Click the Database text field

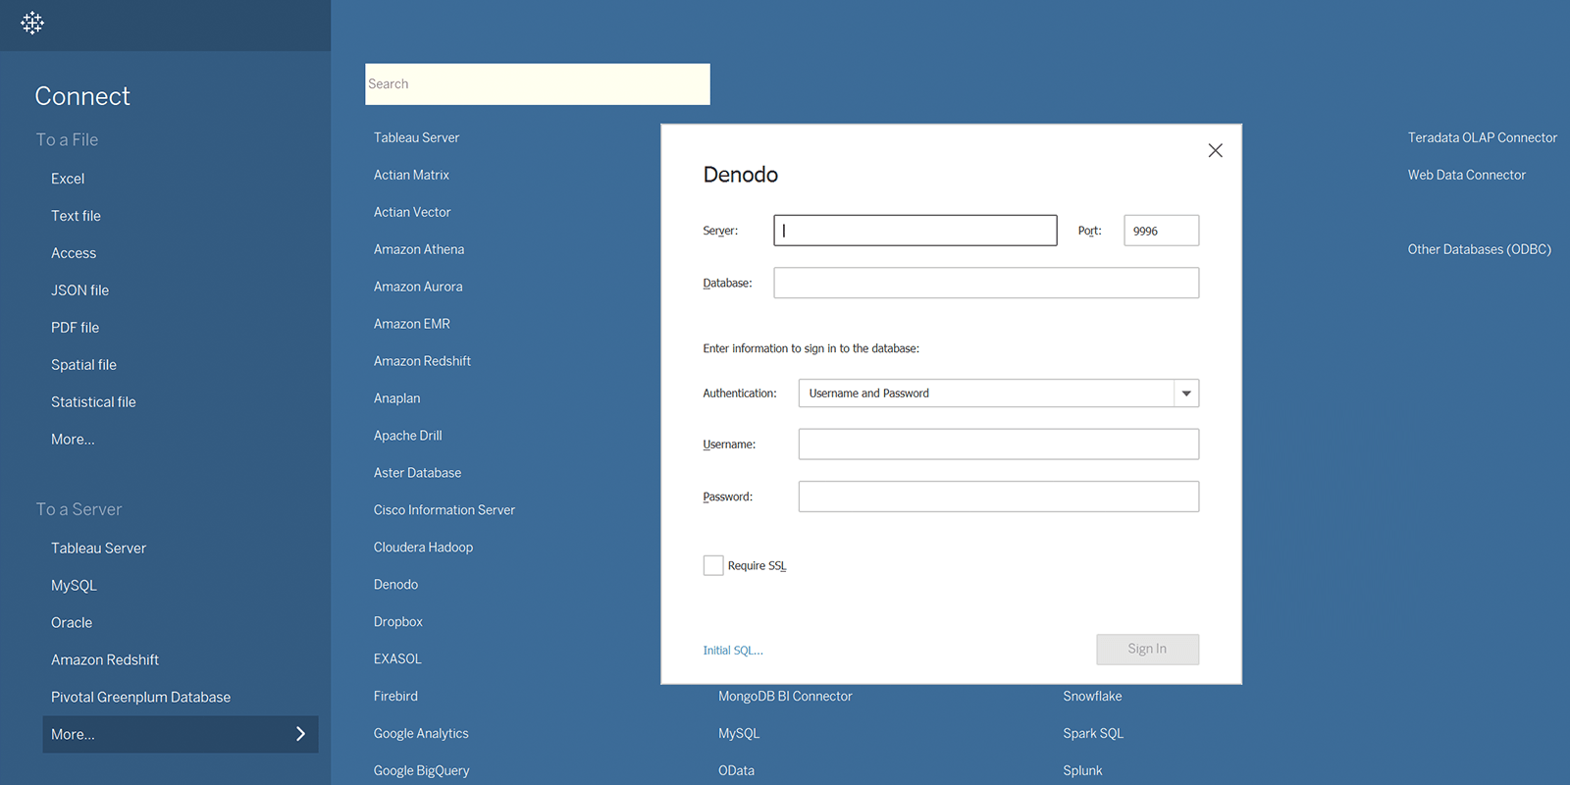(985, 283)
